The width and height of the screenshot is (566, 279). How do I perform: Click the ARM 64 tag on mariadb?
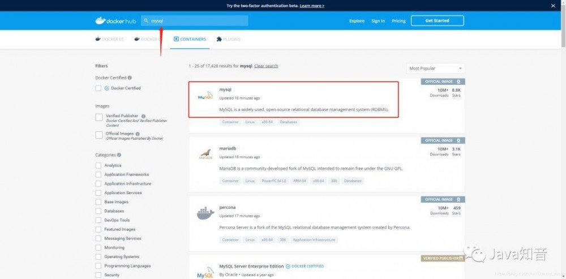click(x=299, y=181)
